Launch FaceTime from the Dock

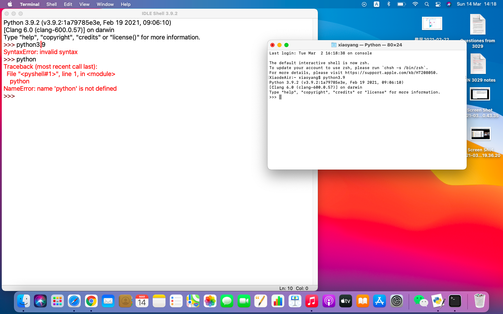coord(244,301)
